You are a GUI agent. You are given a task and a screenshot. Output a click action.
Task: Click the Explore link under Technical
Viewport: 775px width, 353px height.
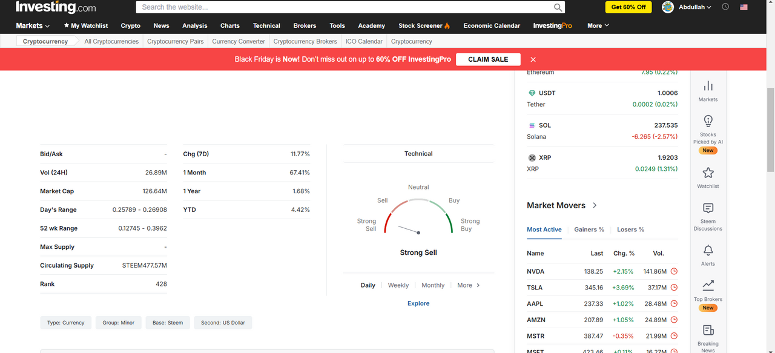tap(418, 303)
